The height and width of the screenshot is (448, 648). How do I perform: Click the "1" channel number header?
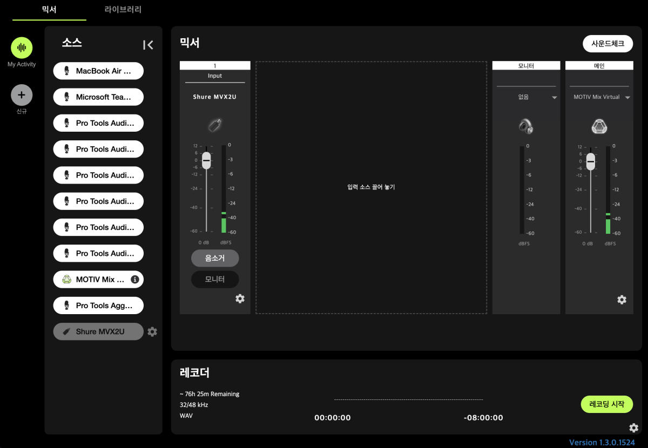click(x=215, y=65)
